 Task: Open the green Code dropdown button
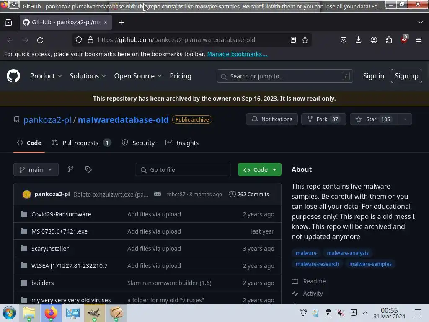[260, 169]
